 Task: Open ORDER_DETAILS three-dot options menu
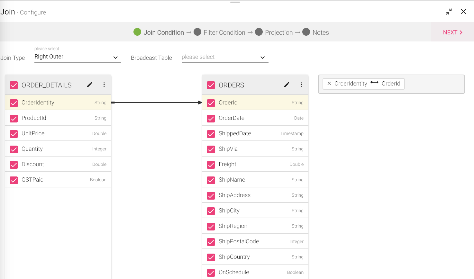104,85
